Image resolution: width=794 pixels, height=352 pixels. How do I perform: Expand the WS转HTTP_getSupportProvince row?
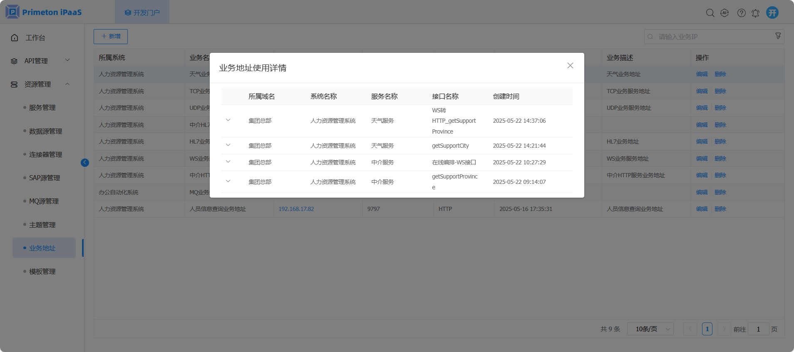pos(228,120)
